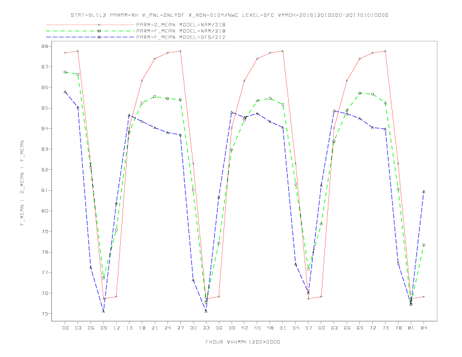
Task: Click y-axis tick label 80
Action: pos(44,211)
